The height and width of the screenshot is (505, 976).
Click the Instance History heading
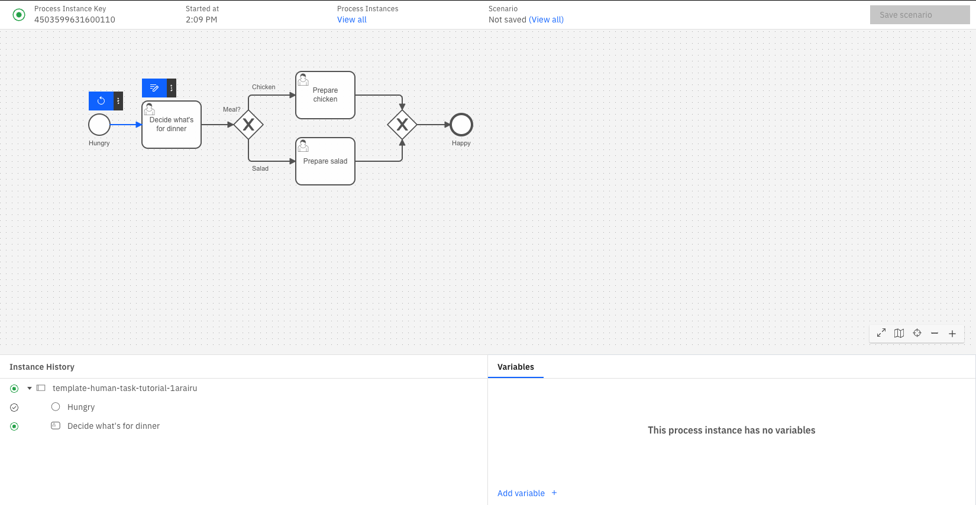click(x=42, y=367)
